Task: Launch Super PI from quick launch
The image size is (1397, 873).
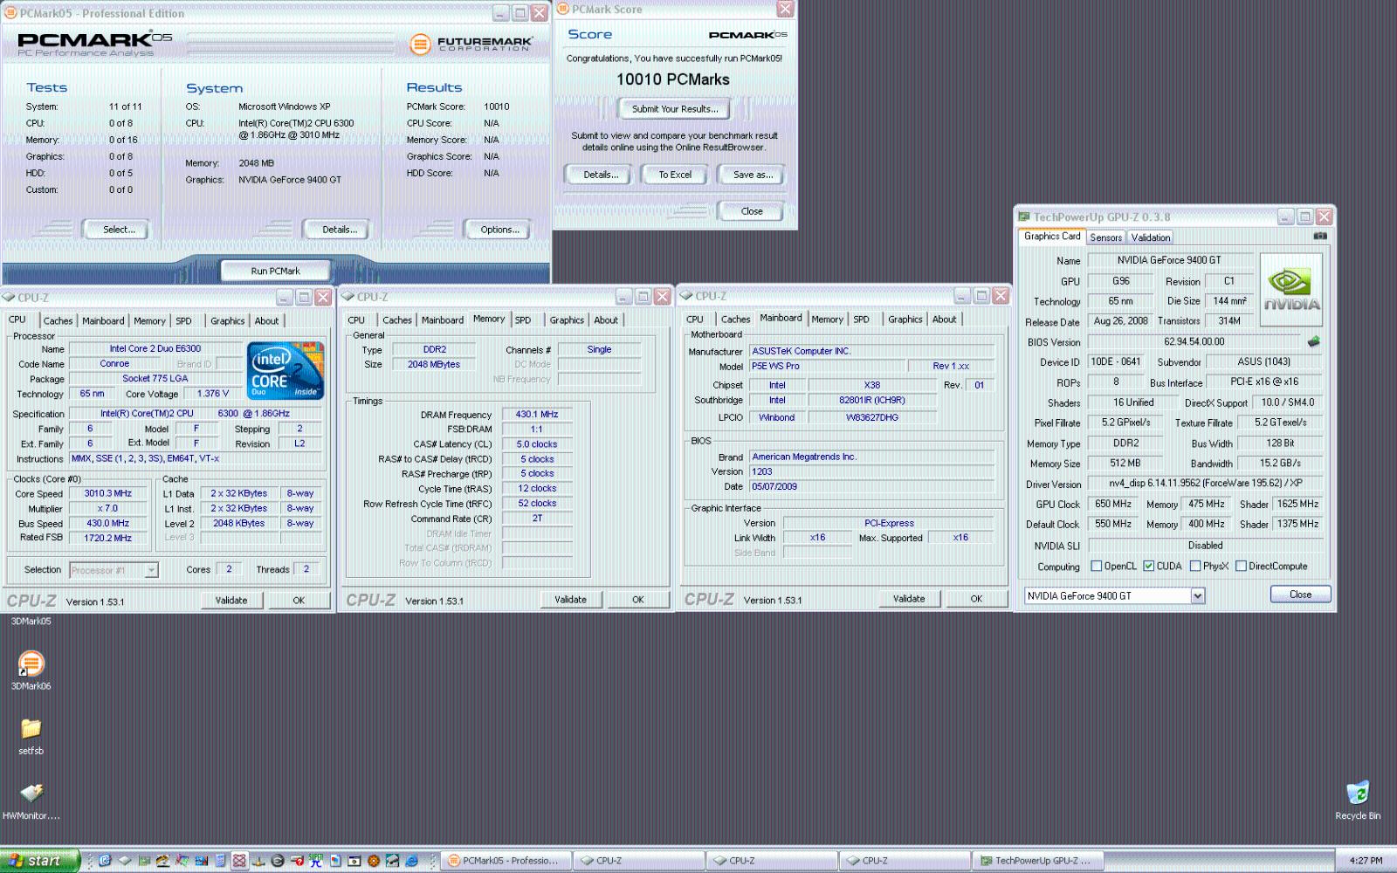Action: point(315,861)
